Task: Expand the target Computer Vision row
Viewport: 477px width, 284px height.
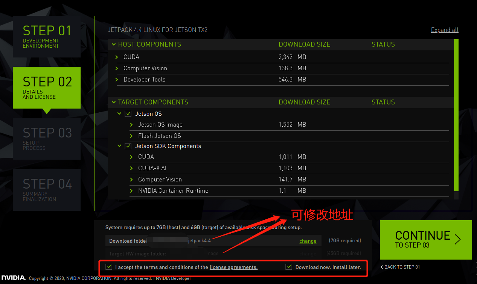Action: 131,180
